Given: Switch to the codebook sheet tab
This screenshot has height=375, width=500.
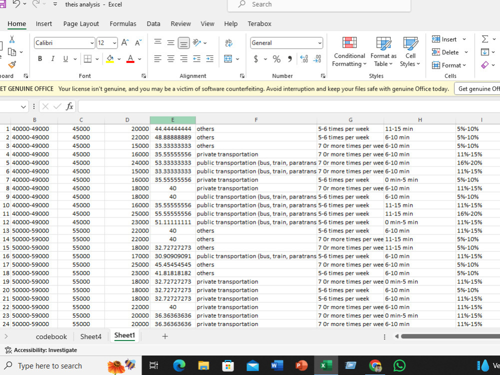Looking at the screenshot, I should (x=51, y=336).
